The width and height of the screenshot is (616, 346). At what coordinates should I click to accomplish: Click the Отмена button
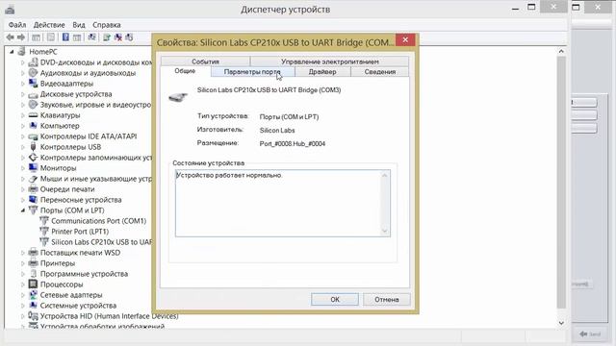[x=387, y=299]
